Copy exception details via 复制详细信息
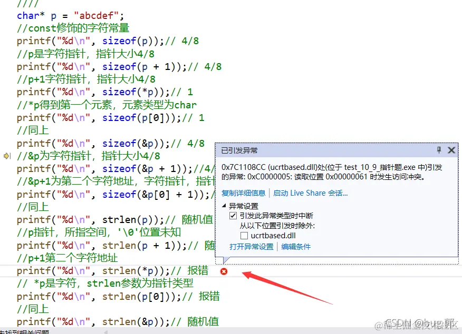 click(243, 193)
